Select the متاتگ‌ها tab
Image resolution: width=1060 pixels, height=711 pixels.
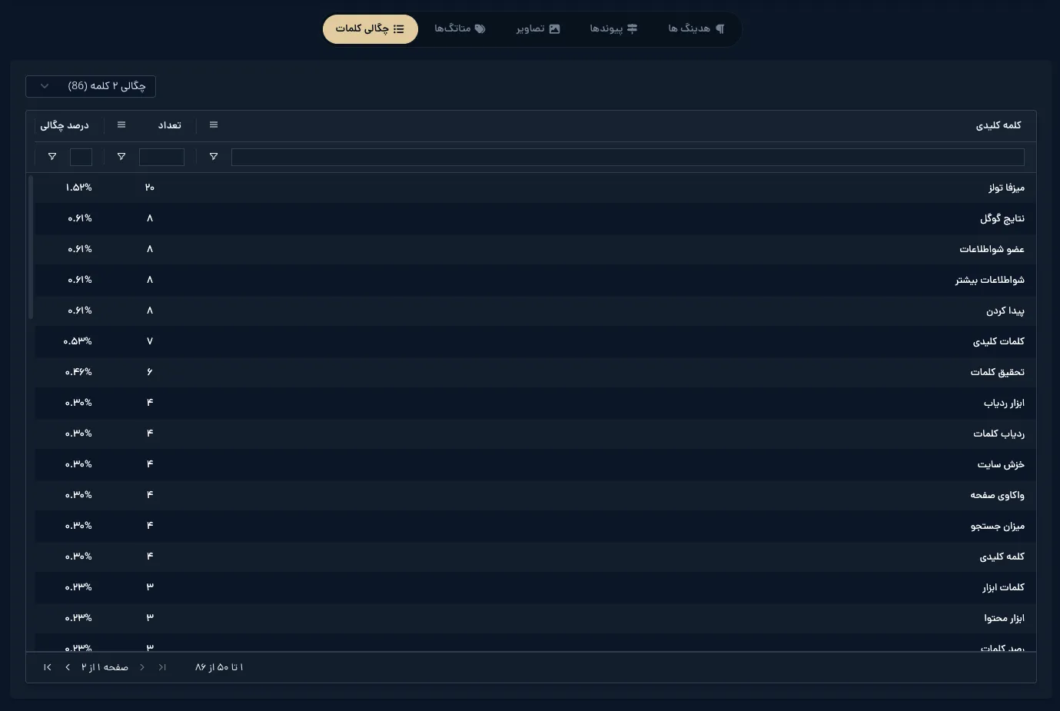[x=460, y=29]
